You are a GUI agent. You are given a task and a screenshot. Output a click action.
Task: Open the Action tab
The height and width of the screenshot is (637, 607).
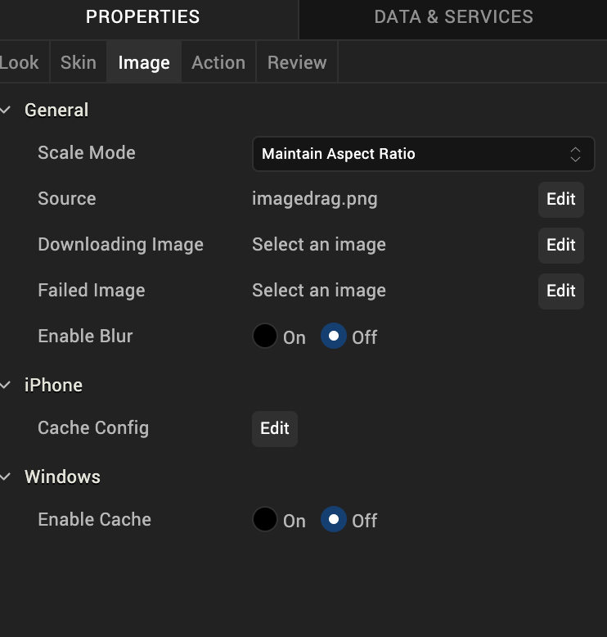point(218,63)
